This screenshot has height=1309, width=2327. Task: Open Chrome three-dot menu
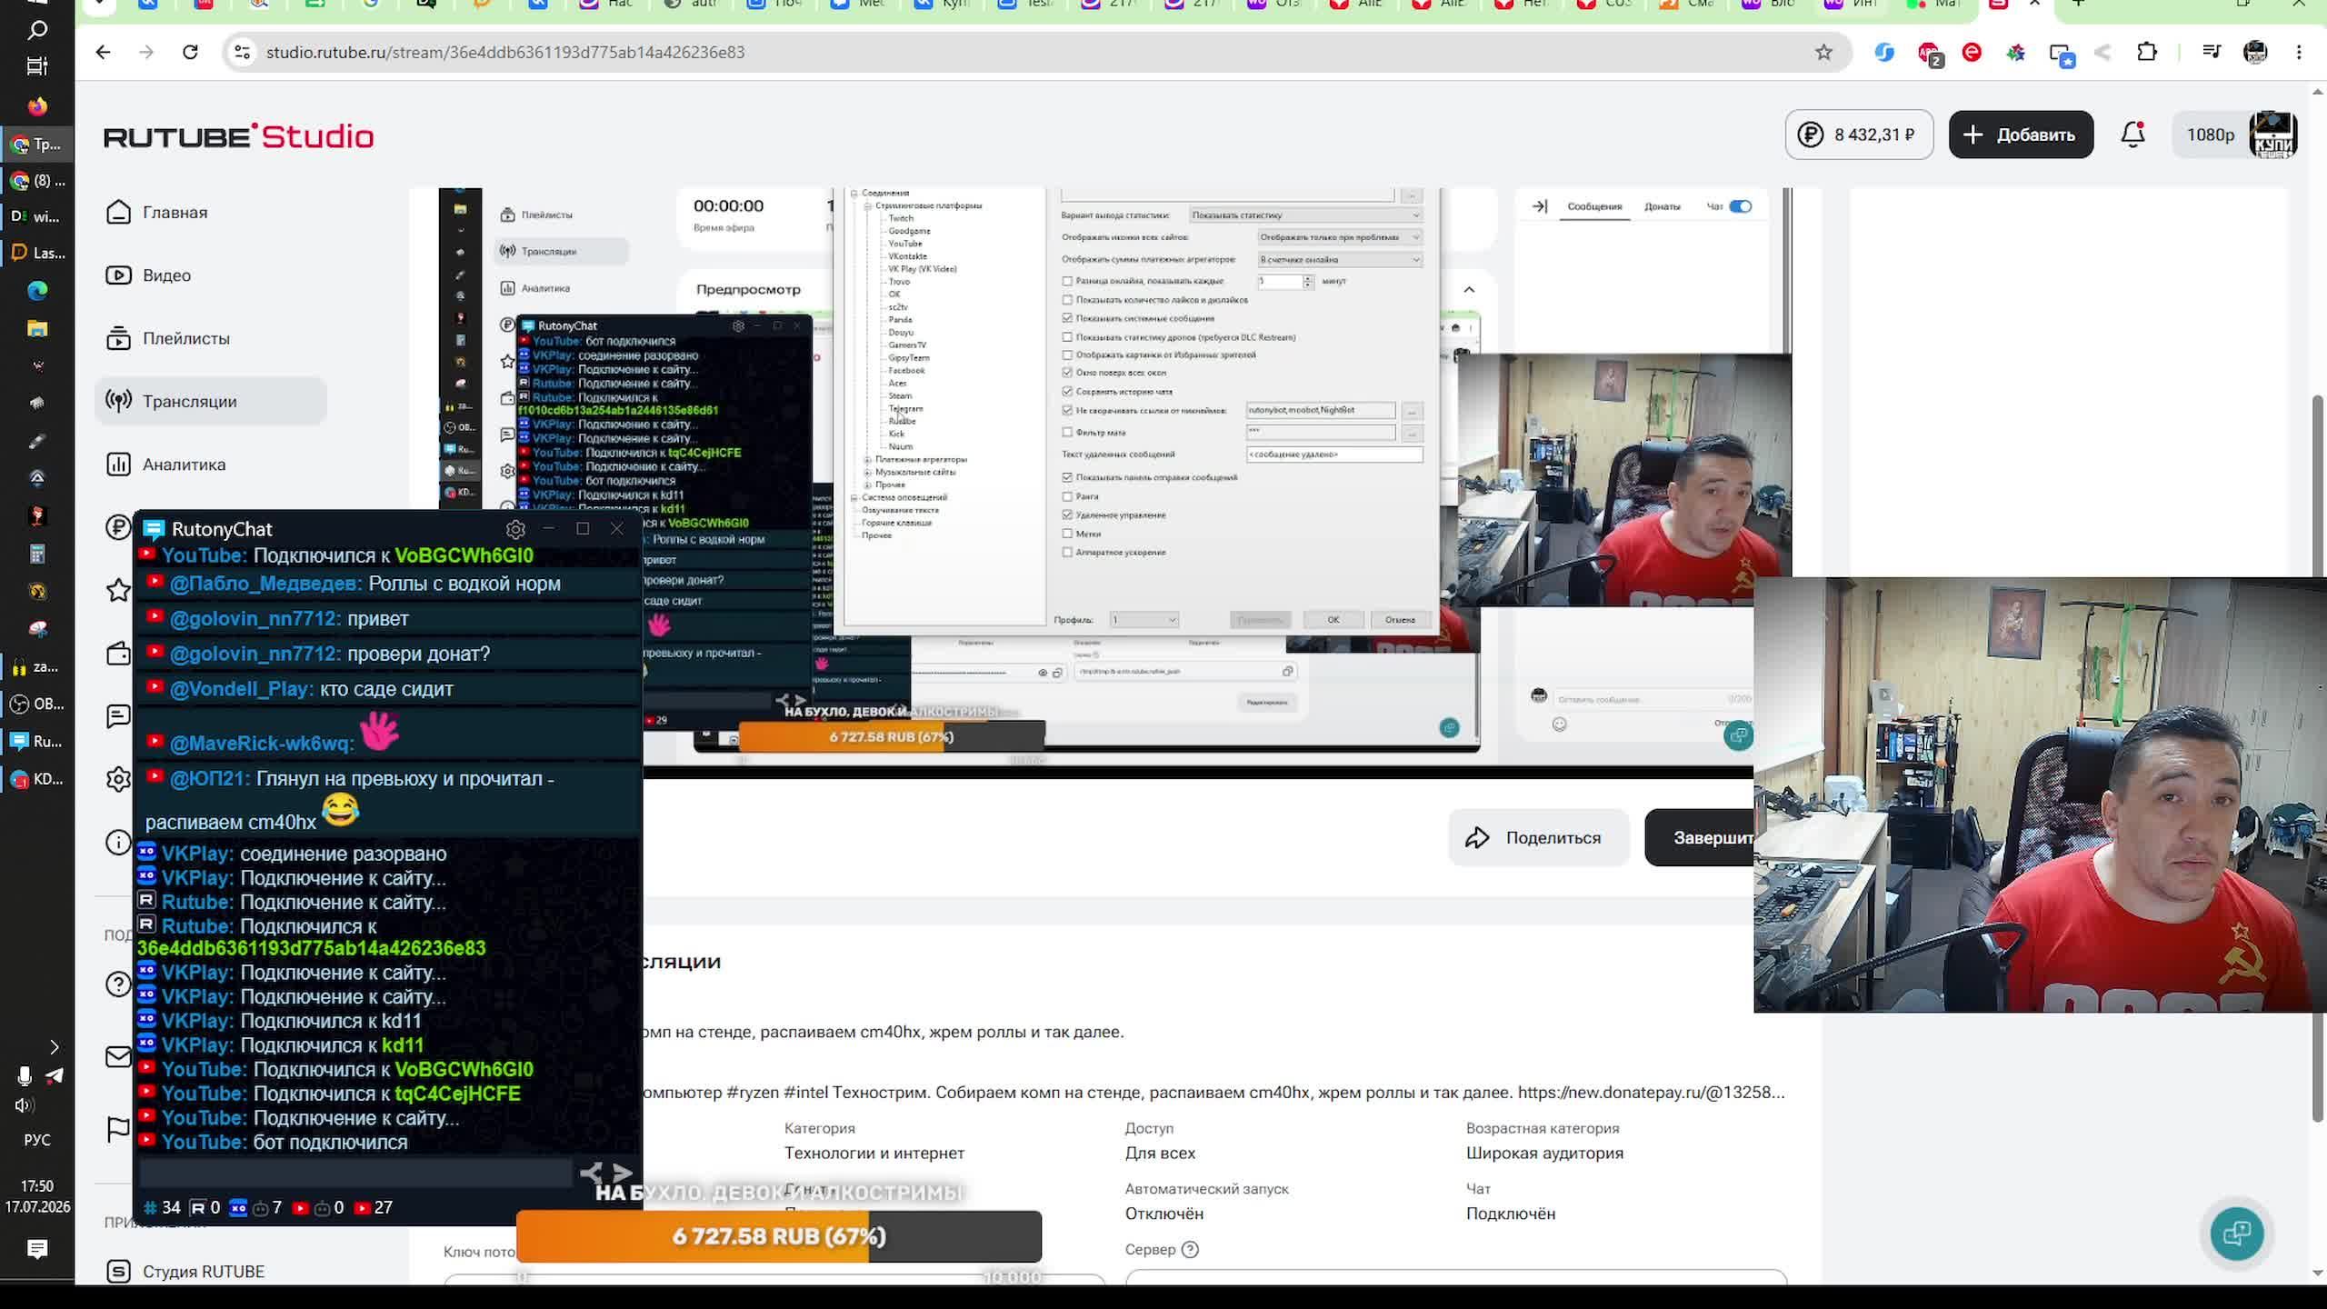(2299, 52)
